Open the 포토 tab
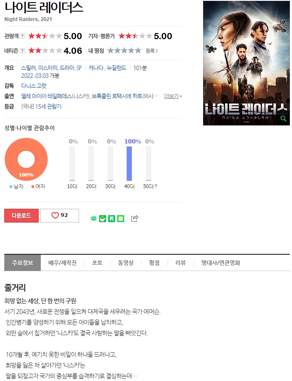This screenshot has width=292, height=381. pyautogui.click(x=97, y=263)
